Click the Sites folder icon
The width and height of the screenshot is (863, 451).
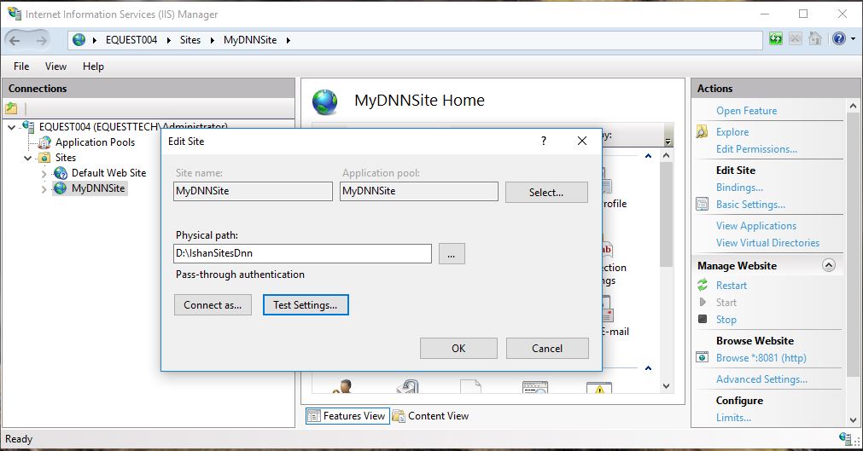click(x=45, y=158)
